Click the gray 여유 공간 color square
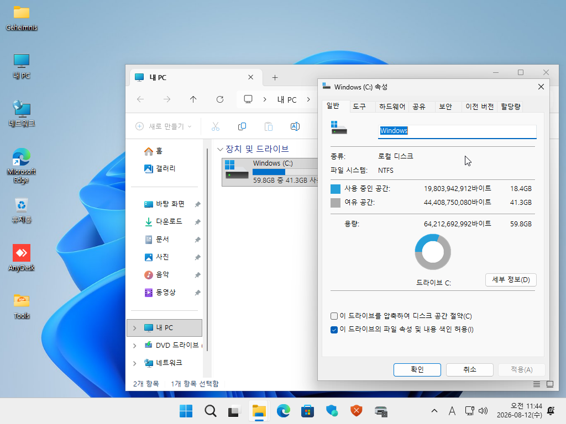The height and width of the screenshot is (424, 566). [x=336, y=203]
